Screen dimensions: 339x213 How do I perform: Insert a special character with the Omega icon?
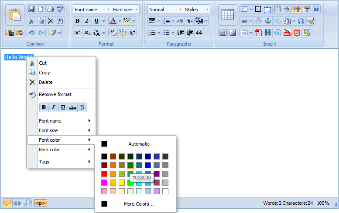[x=301, y=21]
